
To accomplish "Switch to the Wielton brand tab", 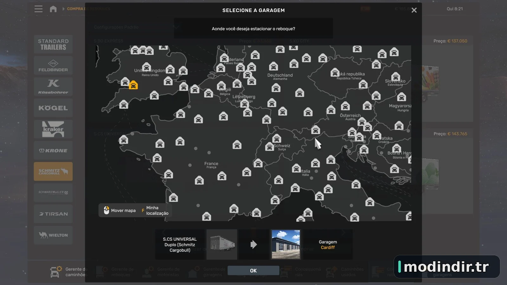I will (53, 235).
